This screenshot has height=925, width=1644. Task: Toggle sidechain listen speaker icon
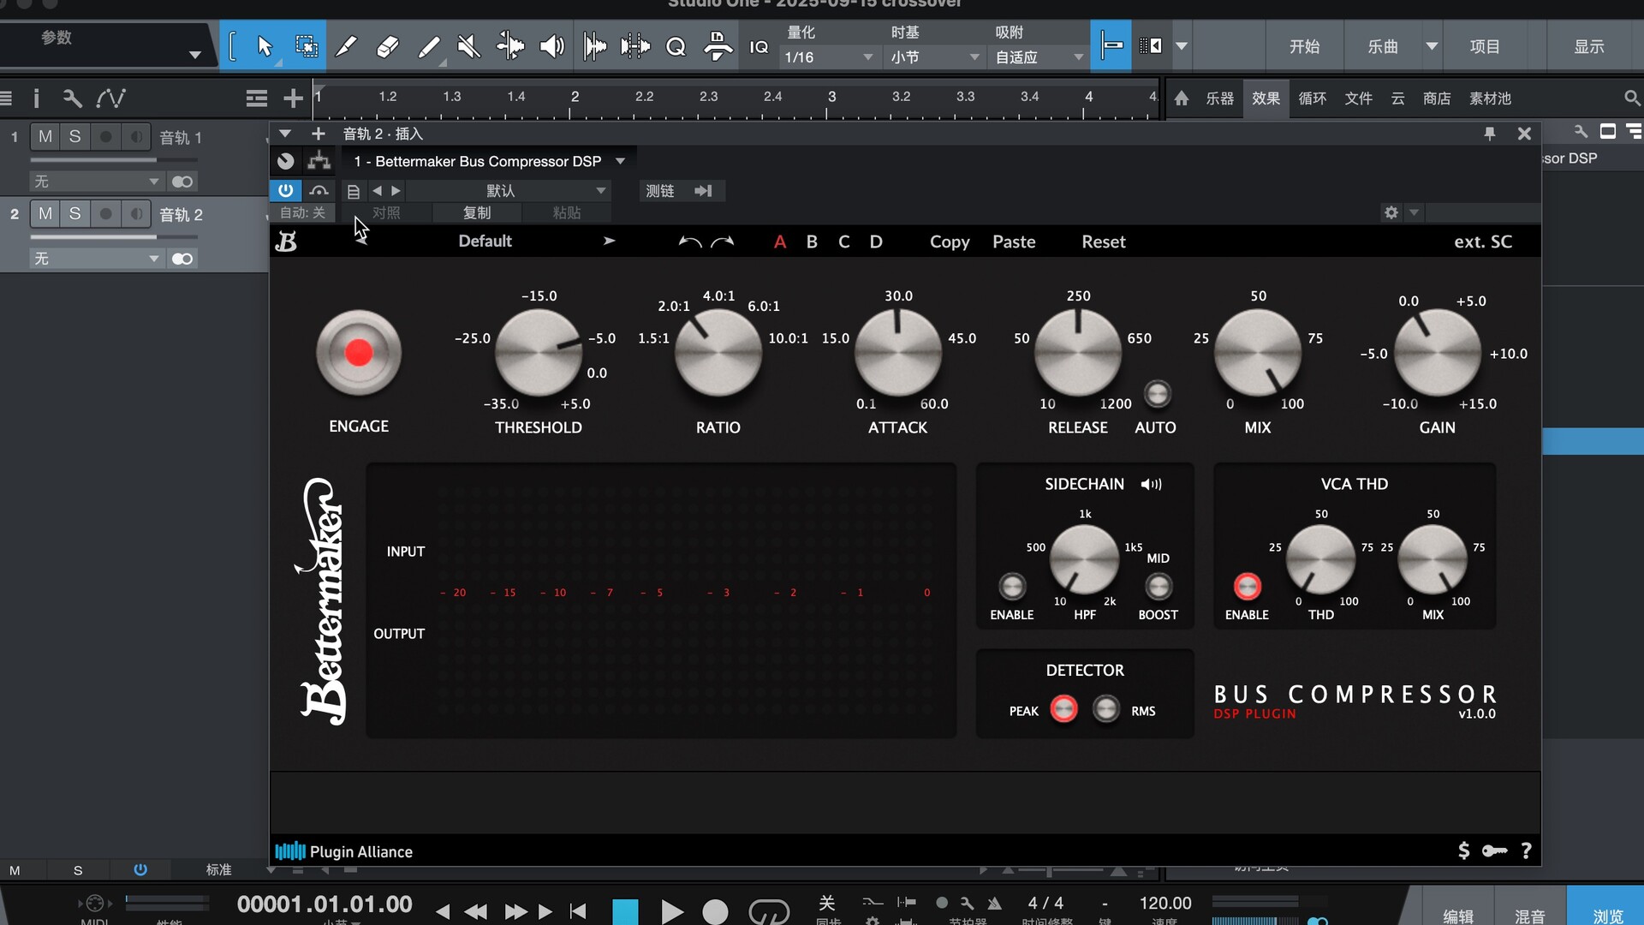(x=1152, y=484)
